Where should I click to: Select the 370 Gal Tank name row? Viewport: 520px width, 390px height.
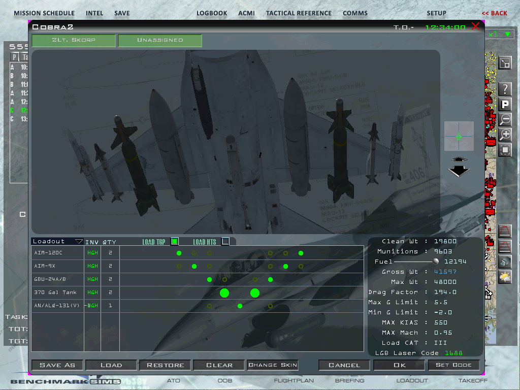57,292
